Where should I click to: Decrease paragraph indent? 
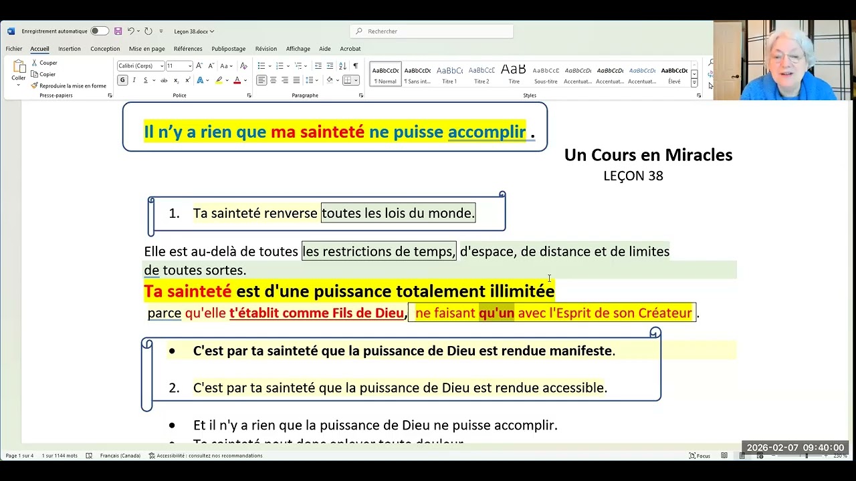click(318, 65)
